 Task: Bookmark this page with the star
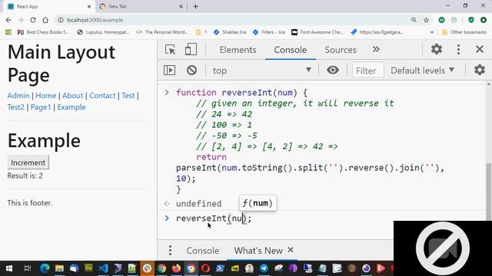[x=426, y=20]
